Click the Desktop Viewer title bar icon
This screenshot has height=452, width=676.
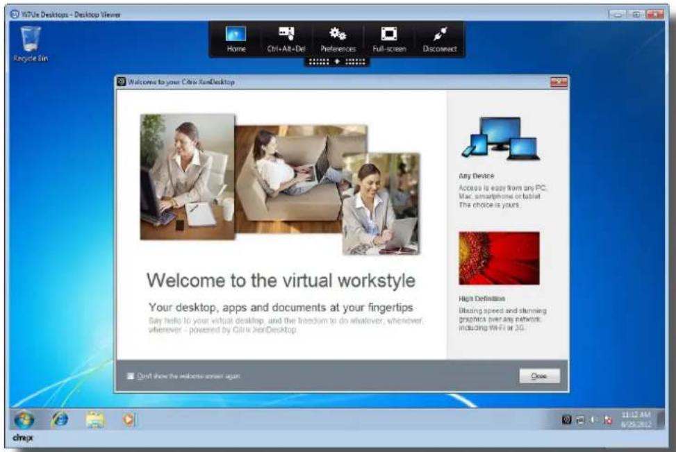pyautogui.click(x=15, y=14)
